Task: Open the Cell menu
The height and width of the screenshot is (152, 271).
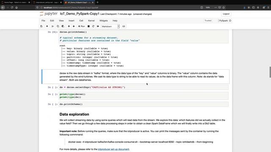Action: [81, 21]
